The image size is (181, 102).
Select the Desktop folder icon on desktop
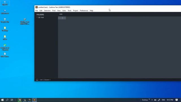(5, 29)
